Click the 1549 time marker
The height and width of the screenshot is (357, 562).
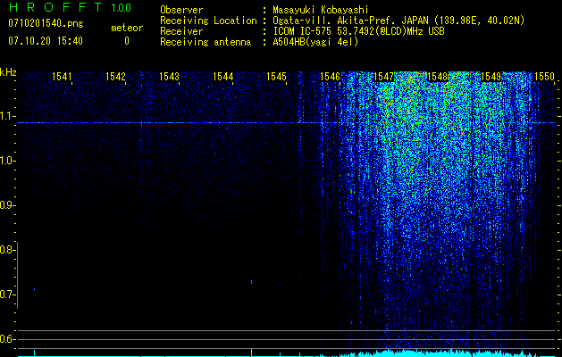491,76
